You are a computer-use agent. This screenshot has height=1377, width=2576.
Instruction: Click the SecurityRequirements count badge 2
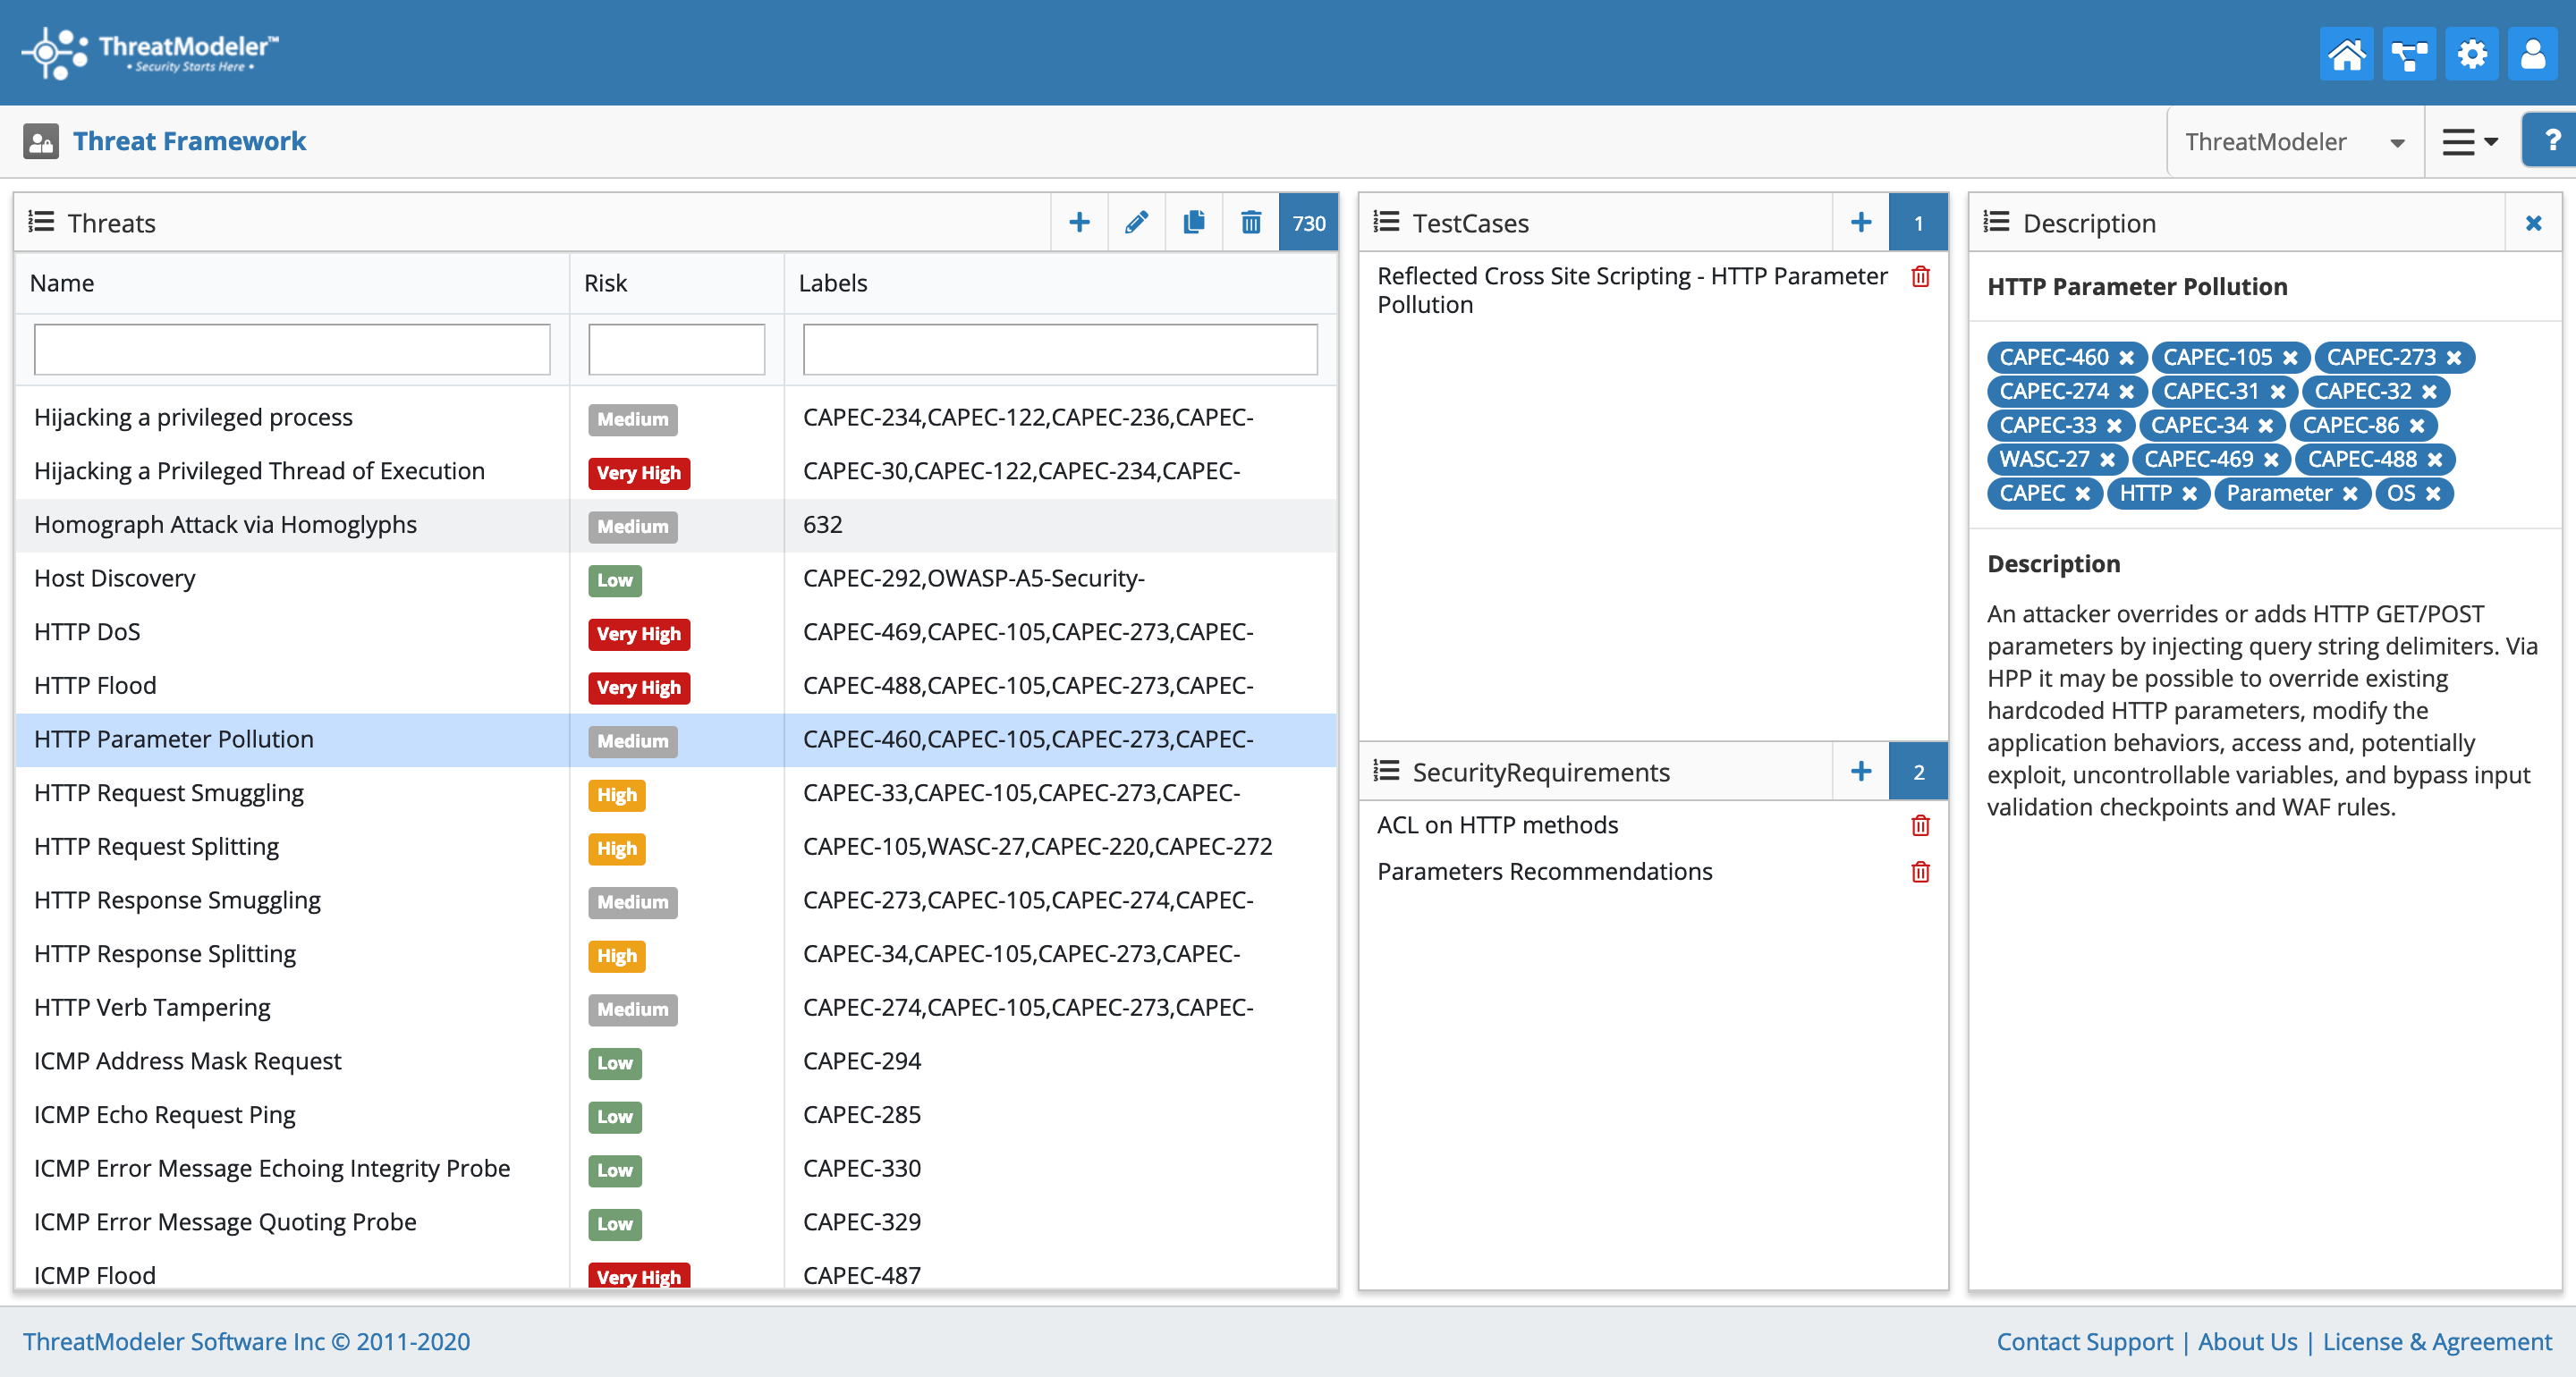[1918, 771]
